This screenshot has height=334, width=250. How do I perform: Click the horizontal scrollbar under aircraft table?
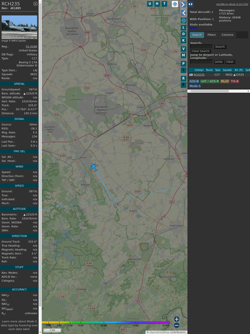point(219,91)
